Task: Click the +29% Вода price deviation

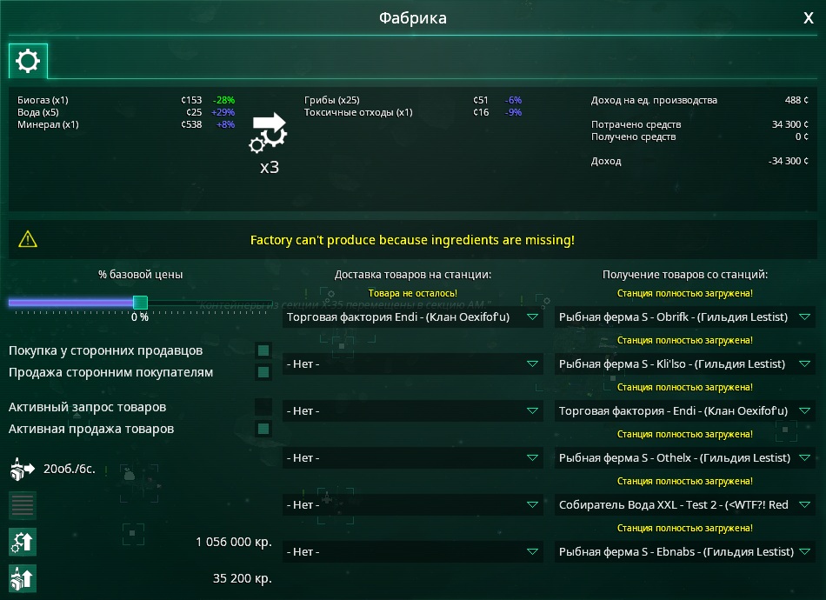Action: click(223, 112)
